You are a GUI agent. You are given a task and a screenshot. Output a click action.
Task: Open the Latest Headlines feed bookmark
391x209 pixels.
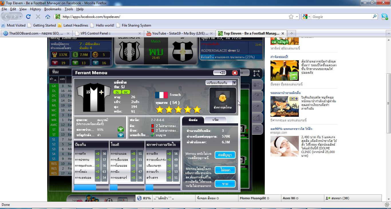click(x=73, y=25)
